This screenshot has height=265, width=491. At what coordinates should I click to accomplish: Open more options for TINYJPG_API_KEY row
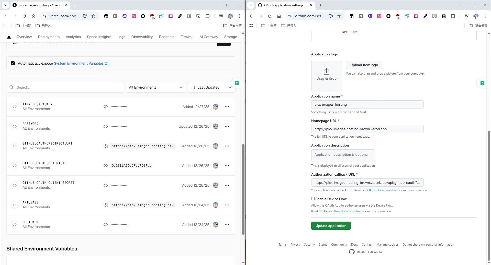point(227,107)
